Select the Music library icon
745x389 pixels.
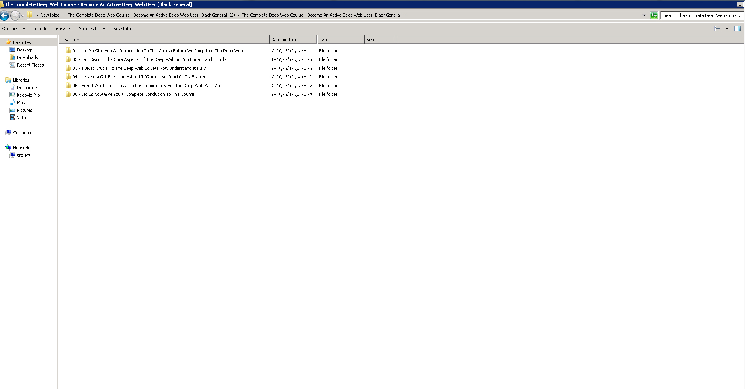[x=12, y=103]
